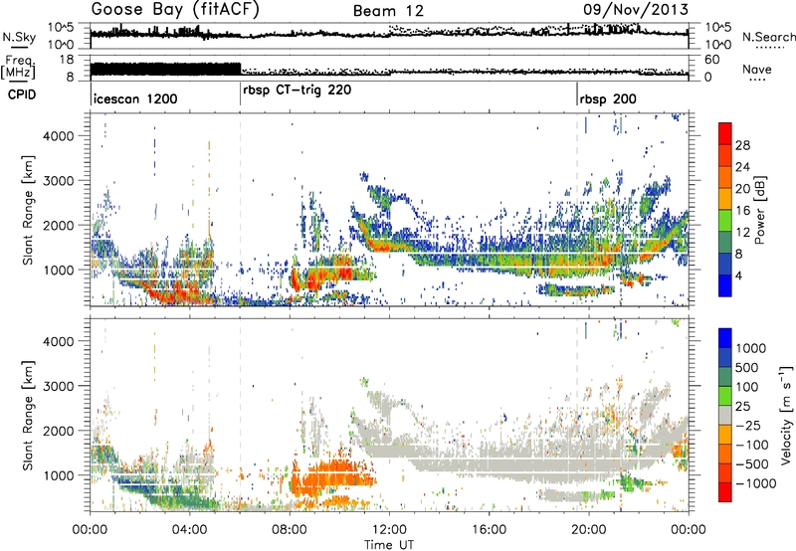The height and width of the screenshot is (551, 796).
Task: Click the 'Beam 12' header label
Action: pos(388,11)
